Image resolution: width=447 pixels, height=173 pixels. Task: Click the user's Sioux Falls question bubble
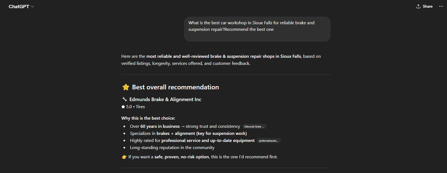(257, 29)
